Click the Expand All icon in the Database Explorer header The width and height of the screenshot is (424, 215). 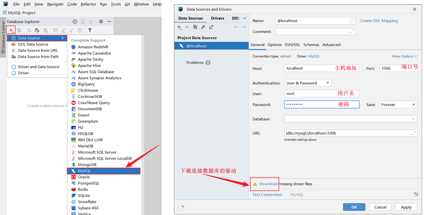click(83, 22)
